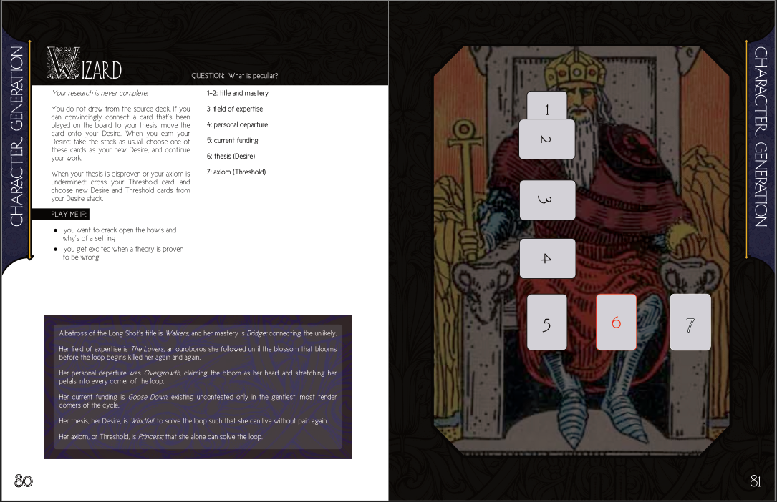Click card slot 5 on the layout
Viewport: 777px width, 502px height.
coord(546,323)
